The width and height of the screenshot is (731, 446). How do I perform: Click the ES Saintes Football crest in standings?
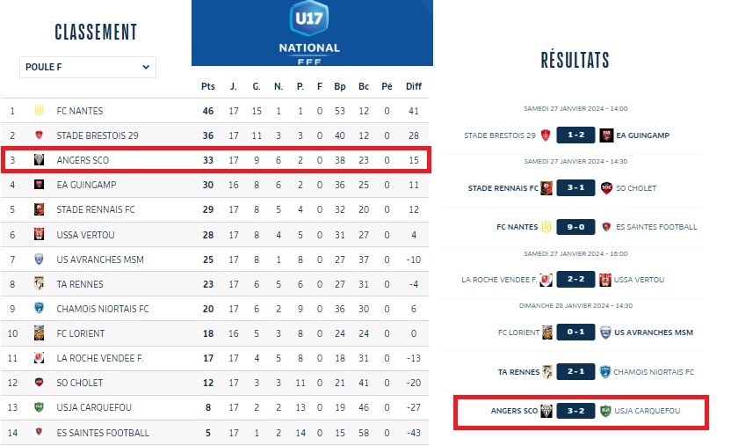pyautogui.click(x=39, y=432)
